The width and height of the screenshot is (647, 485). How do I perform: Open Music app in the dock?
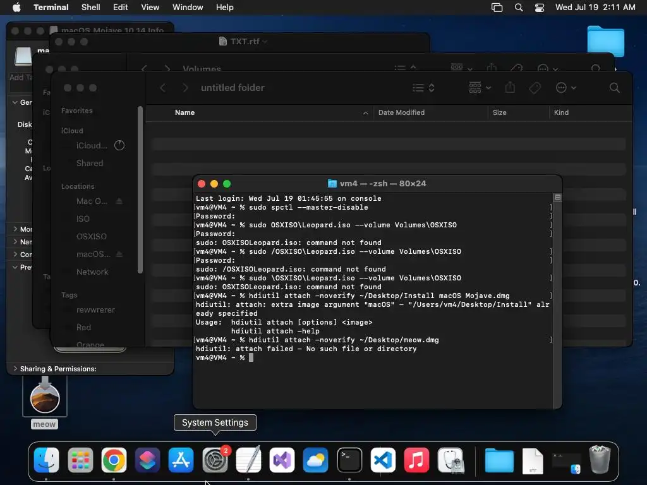[416, 460]
